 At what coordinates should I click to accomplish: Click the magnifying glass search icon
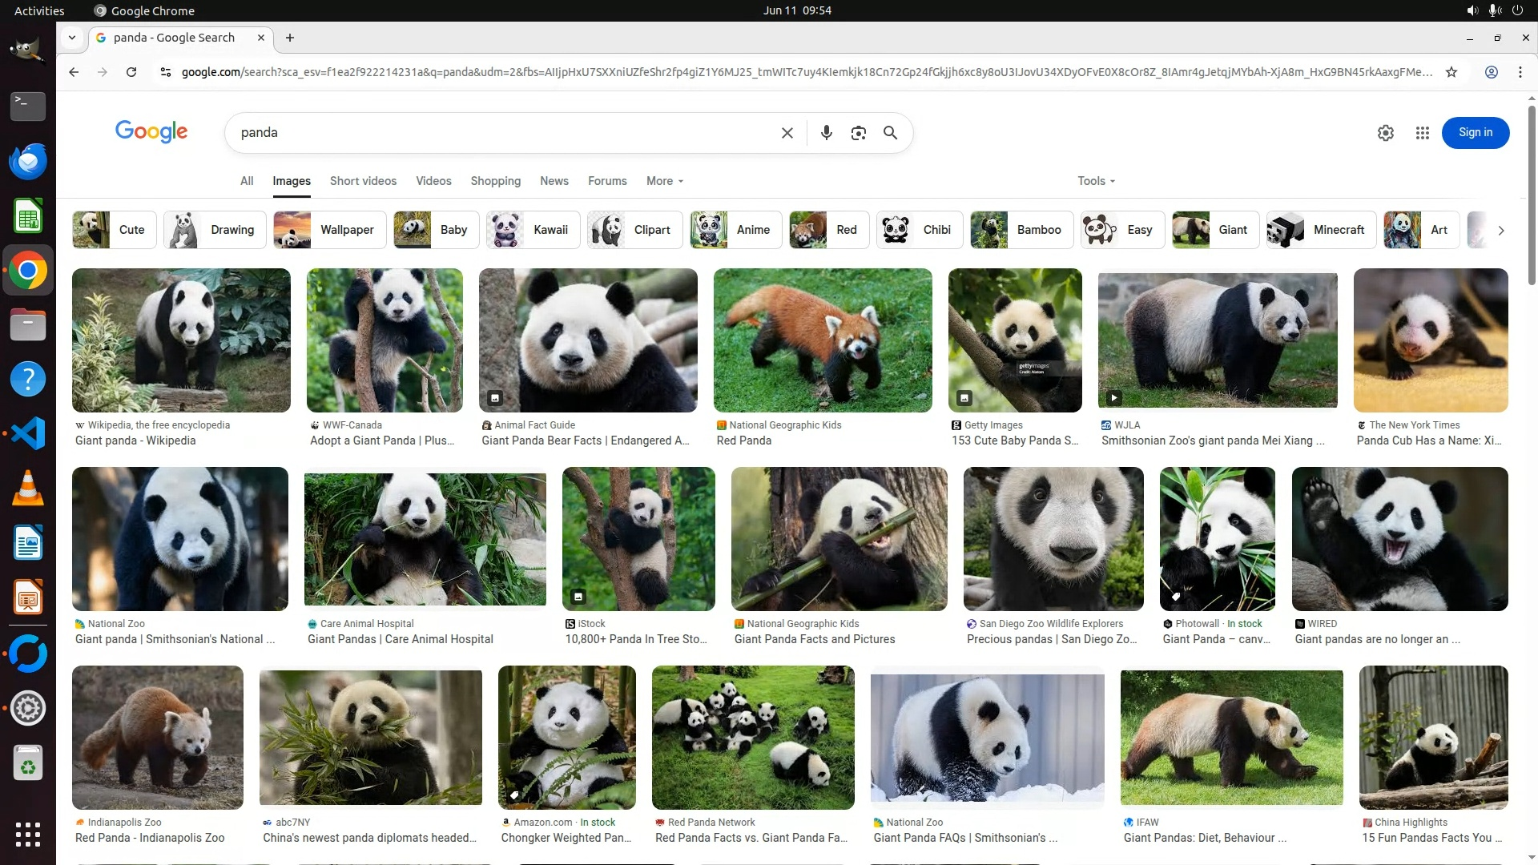tap(890, 133)
